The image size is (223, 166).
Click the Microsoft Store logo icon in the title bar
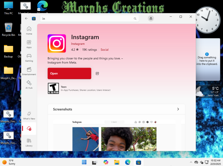pyautogui.click(x=34, y=18)
